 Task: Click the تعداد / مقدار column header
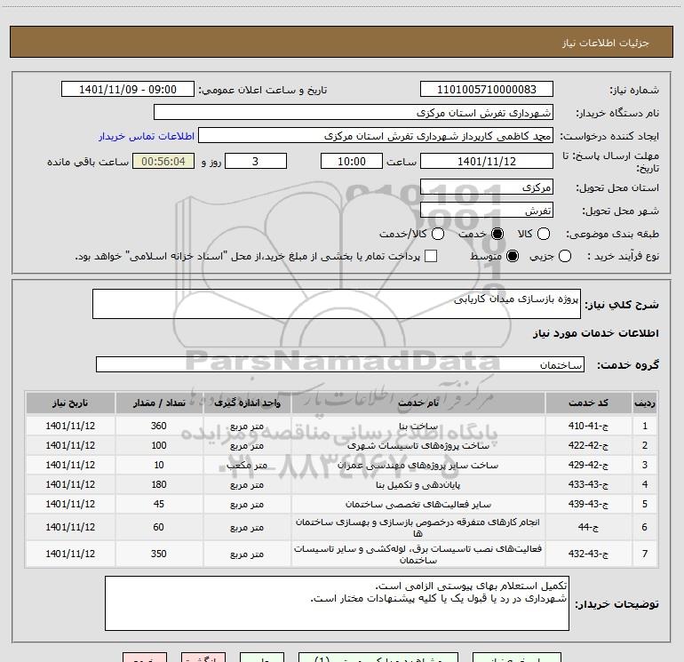[x=159, y=403]
